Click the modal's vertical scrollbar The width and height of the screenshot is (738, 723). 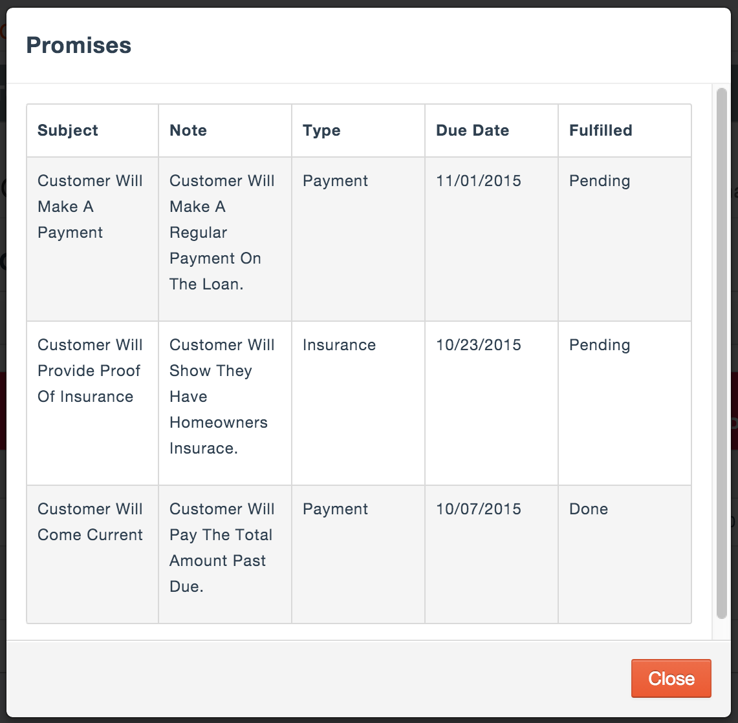pos(721,353)
